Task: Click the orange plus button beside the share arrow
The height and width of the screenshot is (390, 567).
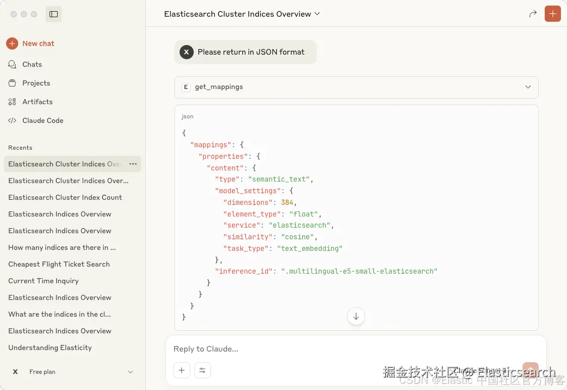Action: 552,14
